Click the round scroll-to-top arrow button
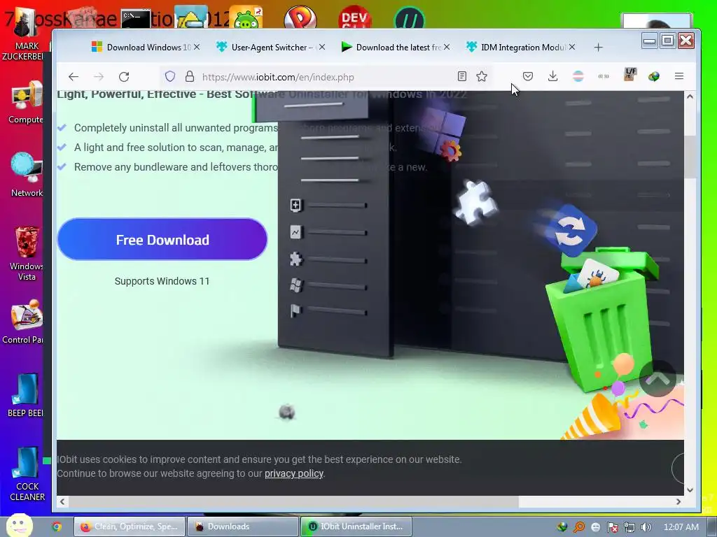Image resolution: width=717 pixels, height=537 pixels. 657,378
